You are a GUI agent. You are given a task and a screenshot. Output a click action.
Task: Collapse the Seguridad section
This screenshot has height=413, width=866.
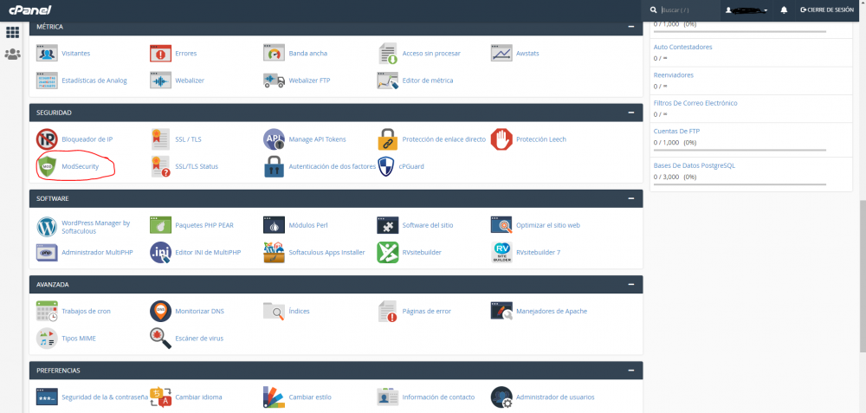630,112
